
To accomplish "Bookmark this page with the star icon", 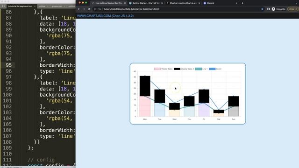I will point(262,9).
